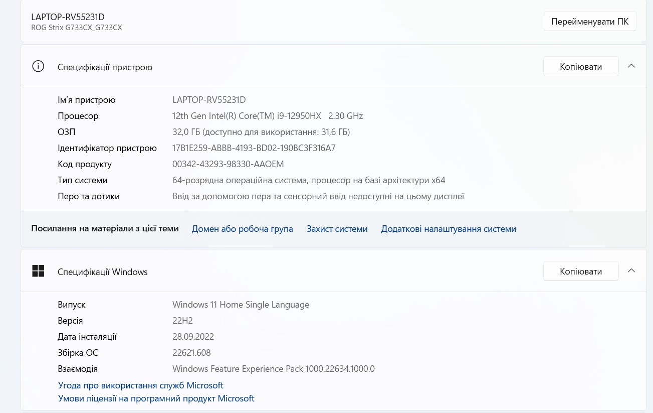The height and width of the screenshot is (413, 653).
Task: Click the Специфікації Windows header title
Action: coord(102,271)
